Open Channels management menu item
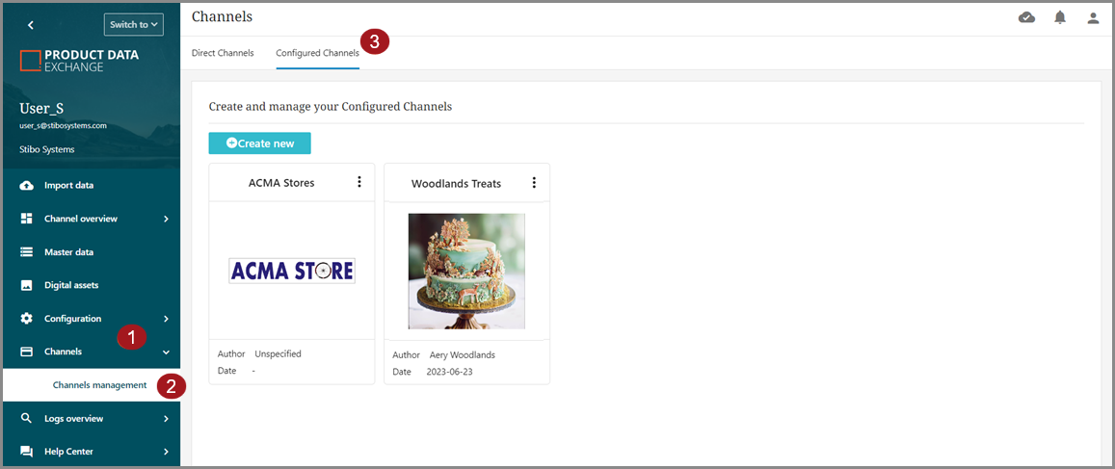The image size is (1115, 469). [99, 385]
